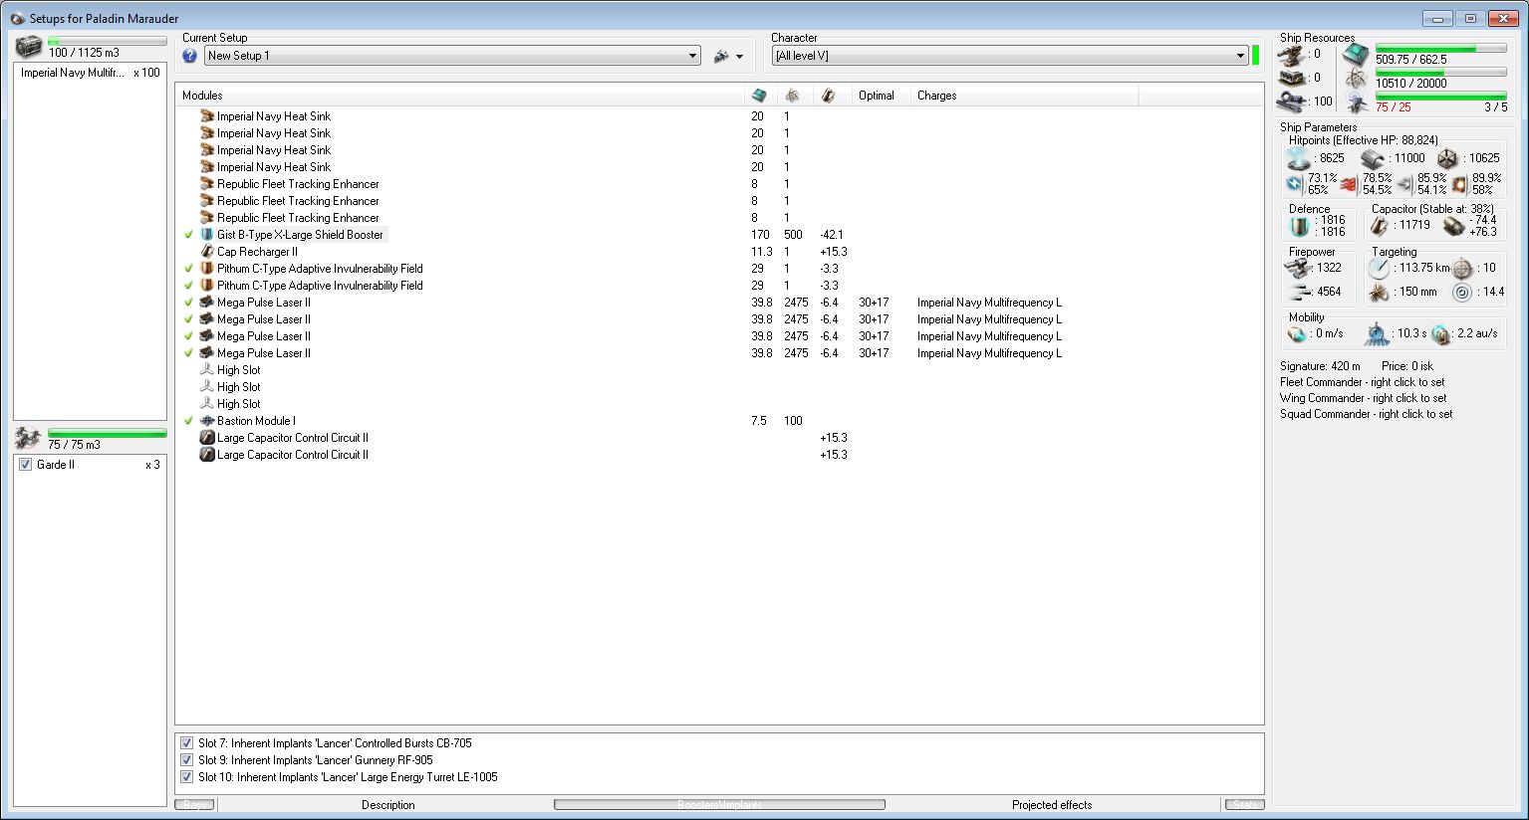Click the turret hardpoints icon in Ship Resources
Viewport: 1529px width, 820px height.
1292,54
